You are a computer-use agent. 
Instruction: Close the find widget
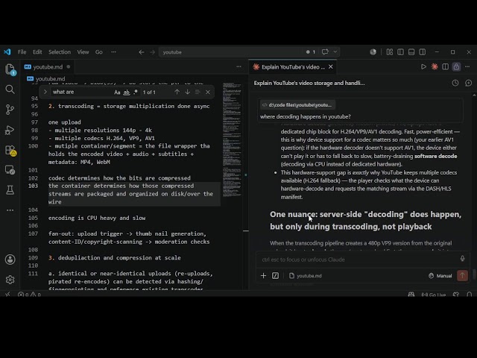click(x=208, y=92)
